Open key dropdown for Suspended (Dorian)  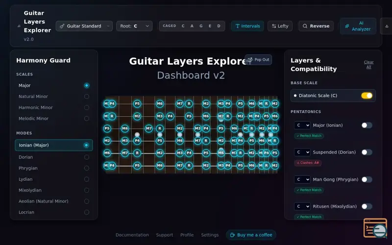[x=302, y=152]
